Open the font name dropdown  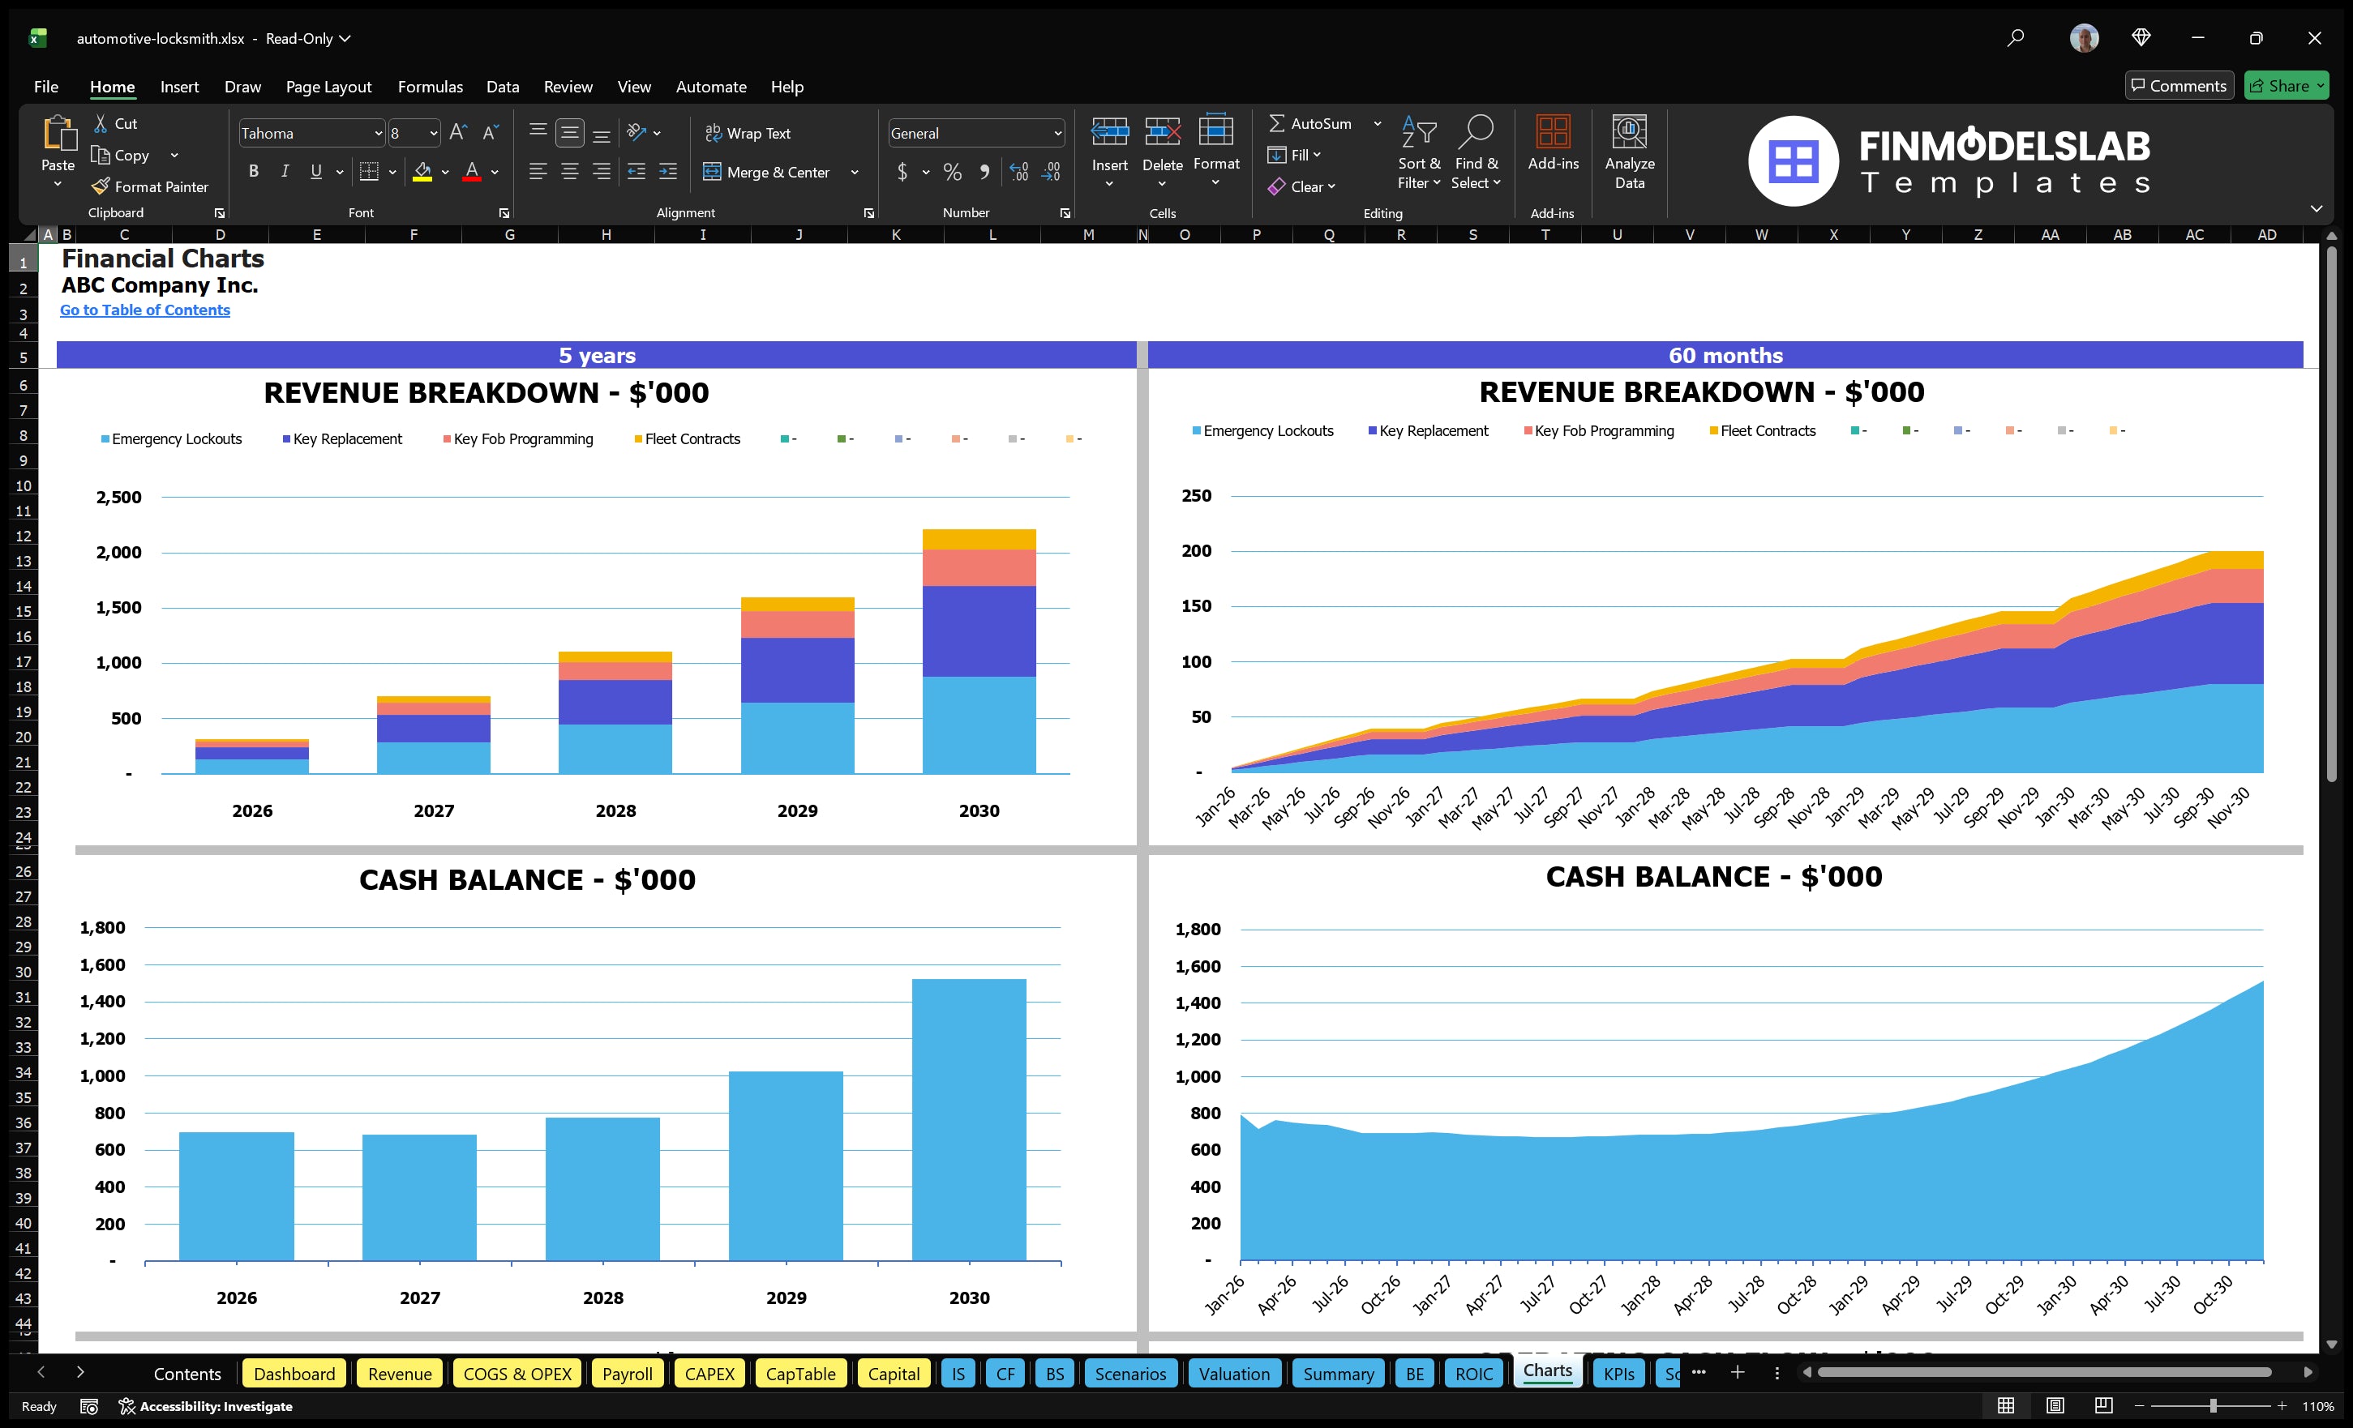click(379, 133)
